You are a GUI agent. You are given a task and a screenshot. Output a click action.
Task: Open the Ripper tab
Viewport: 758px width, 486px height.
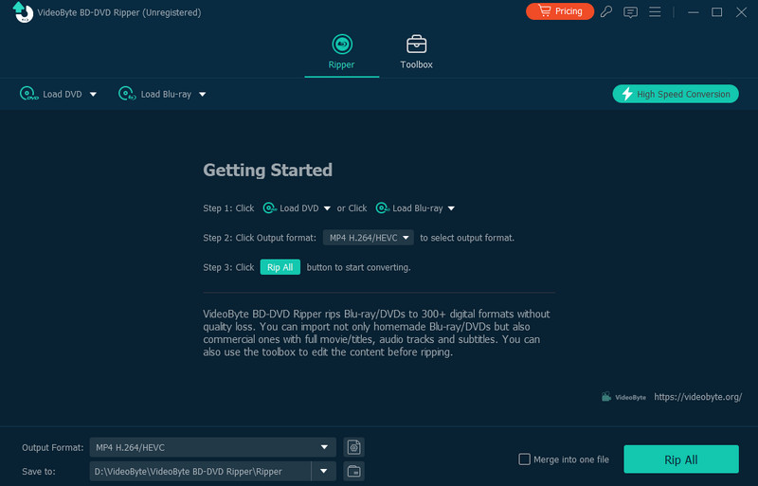pos(342,52)
